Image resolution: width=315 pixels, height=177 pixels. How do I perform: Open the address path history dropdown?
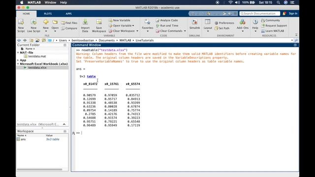(292, 40)
